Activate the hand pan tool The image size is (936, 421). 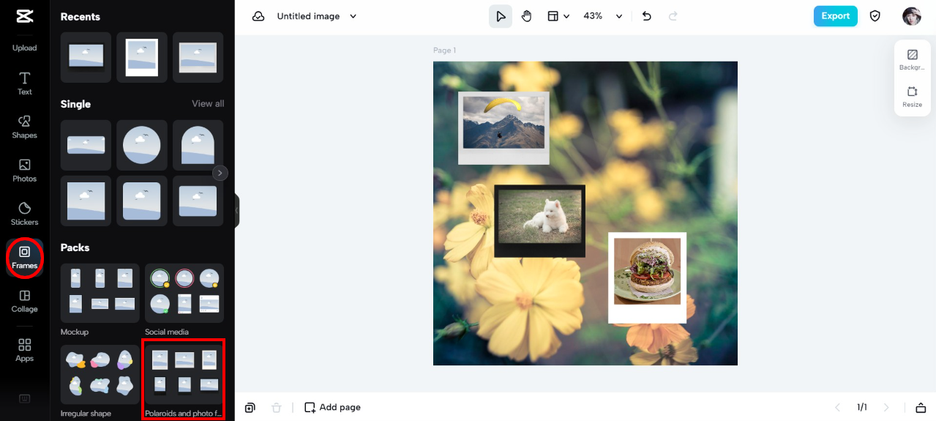(x=527, y=16)
